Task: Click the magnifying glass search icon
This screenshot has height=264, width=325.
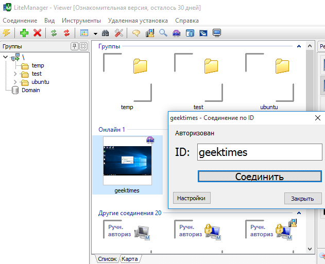Action: pos(163,33)
